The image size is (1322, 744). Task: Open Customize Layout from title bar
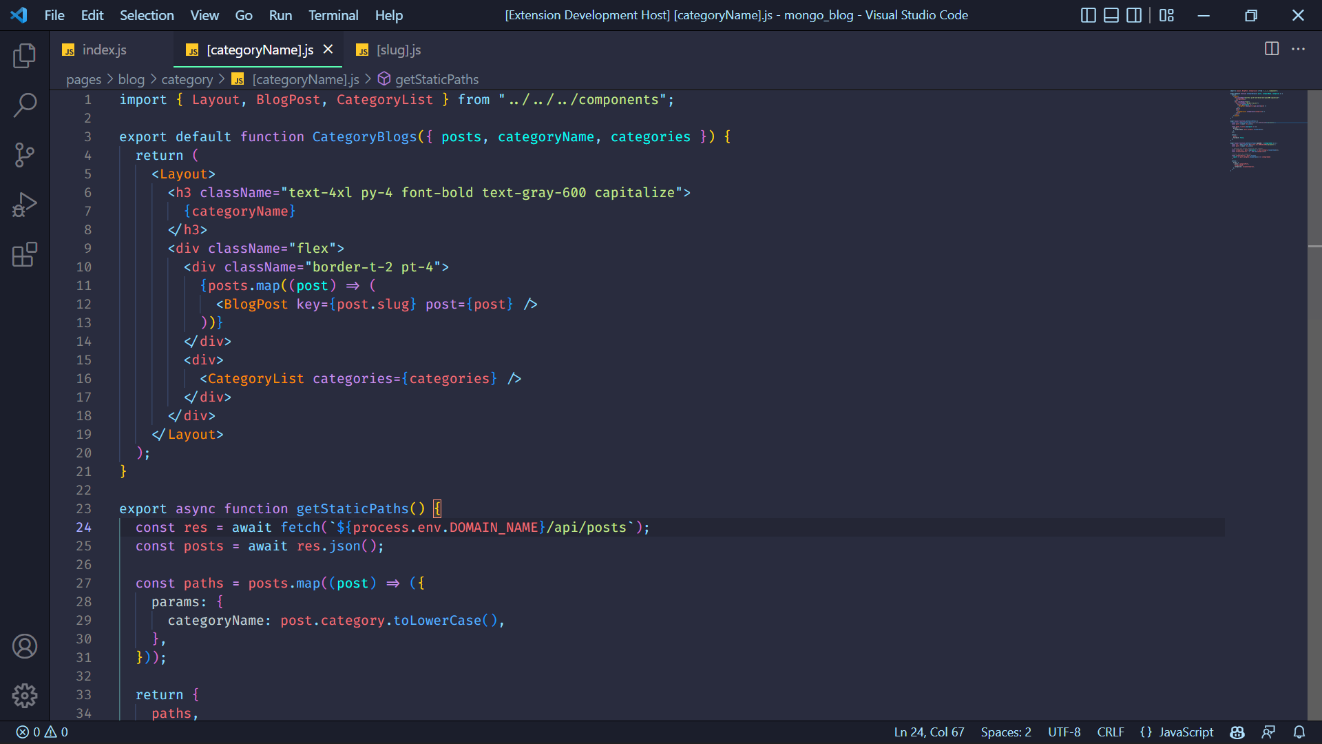(1166, 15)
